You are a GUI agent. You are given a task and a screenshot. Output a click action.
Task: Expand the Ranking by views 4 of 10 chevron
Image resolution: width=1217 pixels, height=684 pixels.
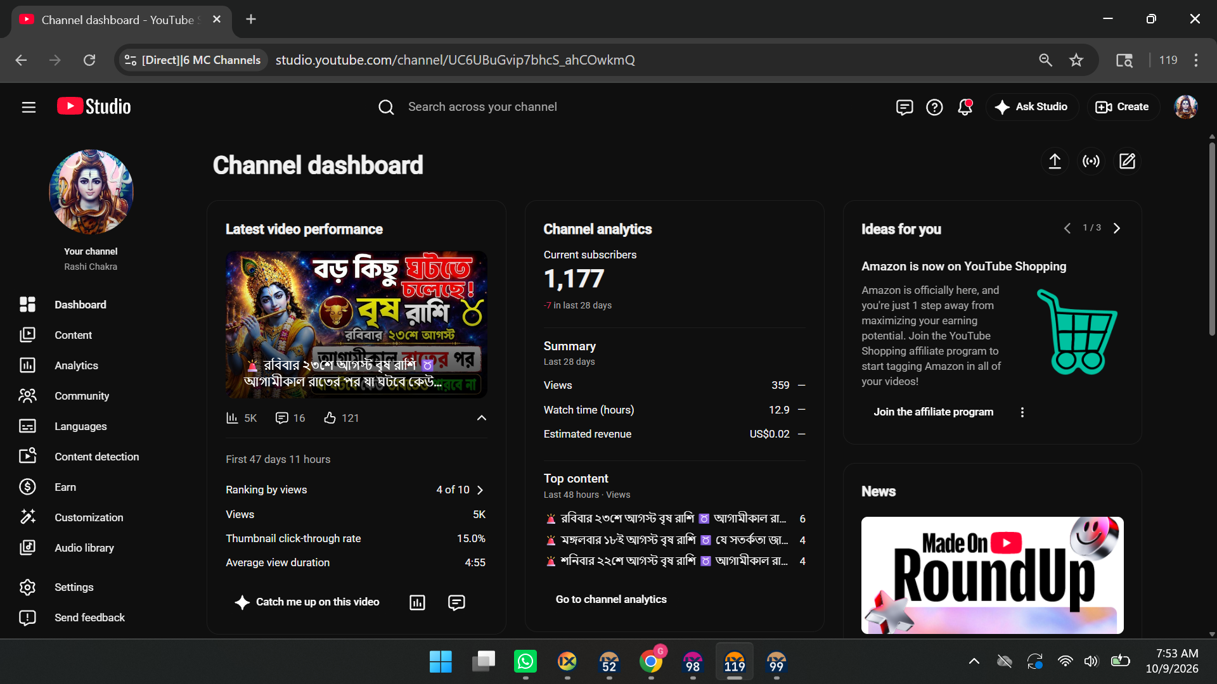[480, 490]
